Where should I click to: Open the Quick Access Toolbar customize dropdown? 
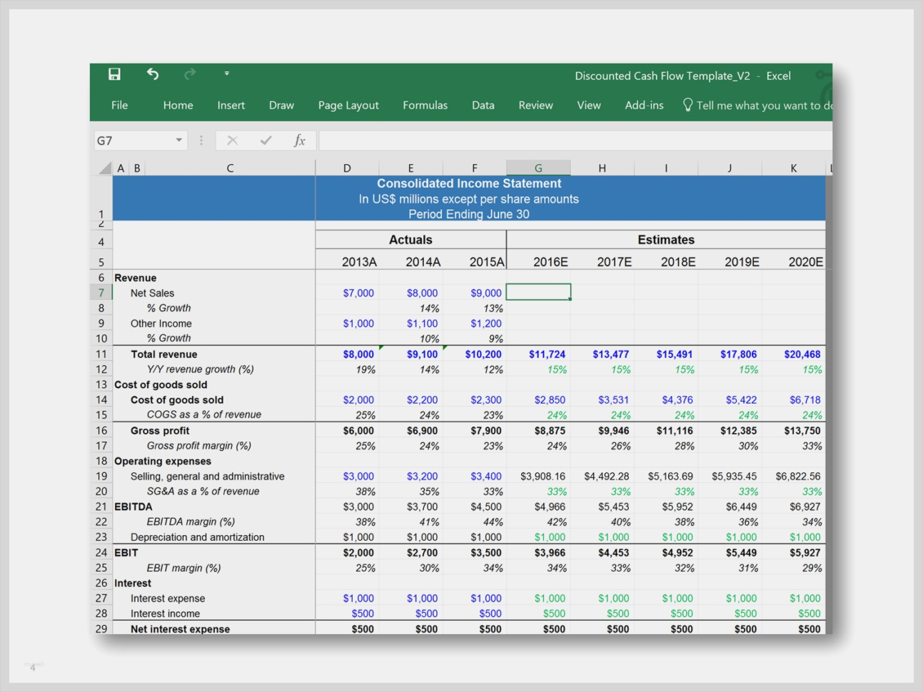click(227, 73)
